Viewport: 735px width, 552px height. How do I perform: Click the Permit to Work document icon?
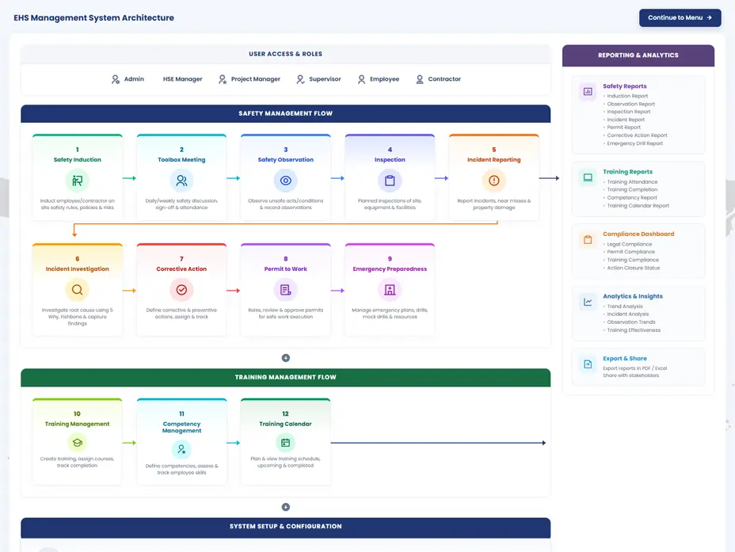[x=285, y=290]
